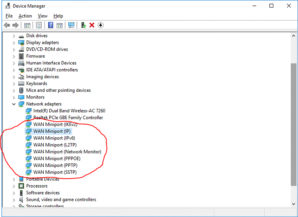Expand the Human Interface Devices node
Screen dimensions: 298x217
click(x=14, y=63)
